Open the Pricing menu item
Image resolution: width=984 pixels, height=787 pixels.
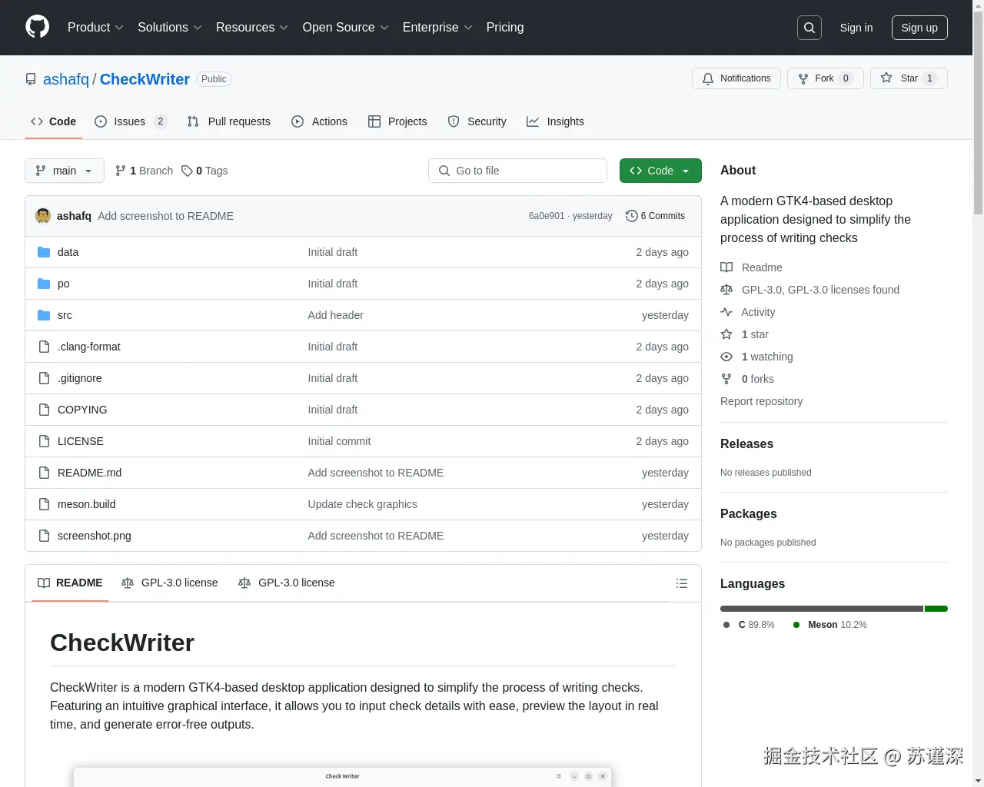click(x=504, y=28)
